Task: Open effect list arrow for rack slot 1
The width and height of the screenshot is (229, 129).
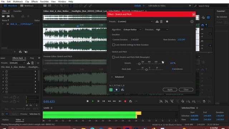Action: tap(35, 72)
